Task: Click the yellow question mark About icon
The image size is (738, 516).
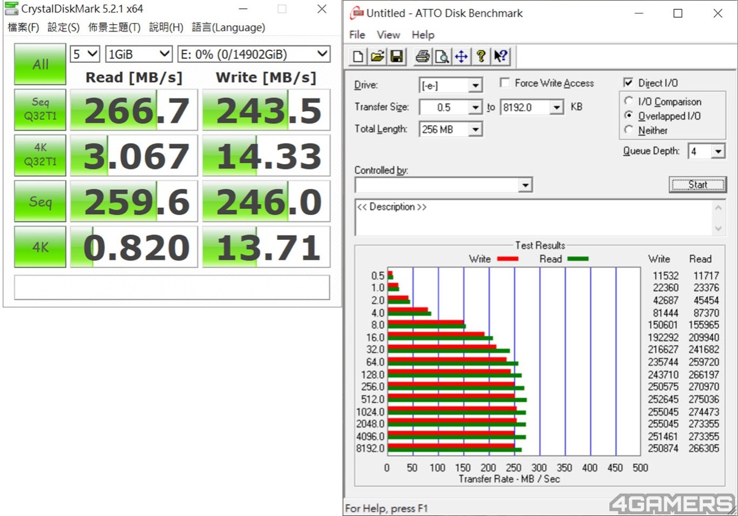Action: (x=480, y=56)
